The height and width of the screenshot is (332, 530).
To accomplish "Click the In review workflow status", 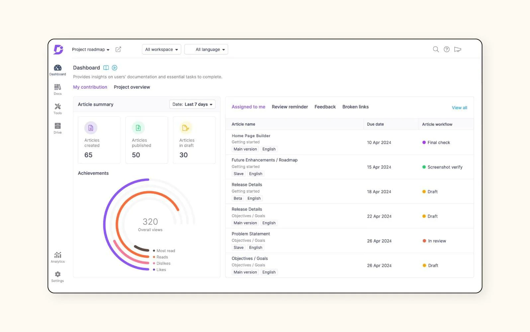I will coord(434,241).
